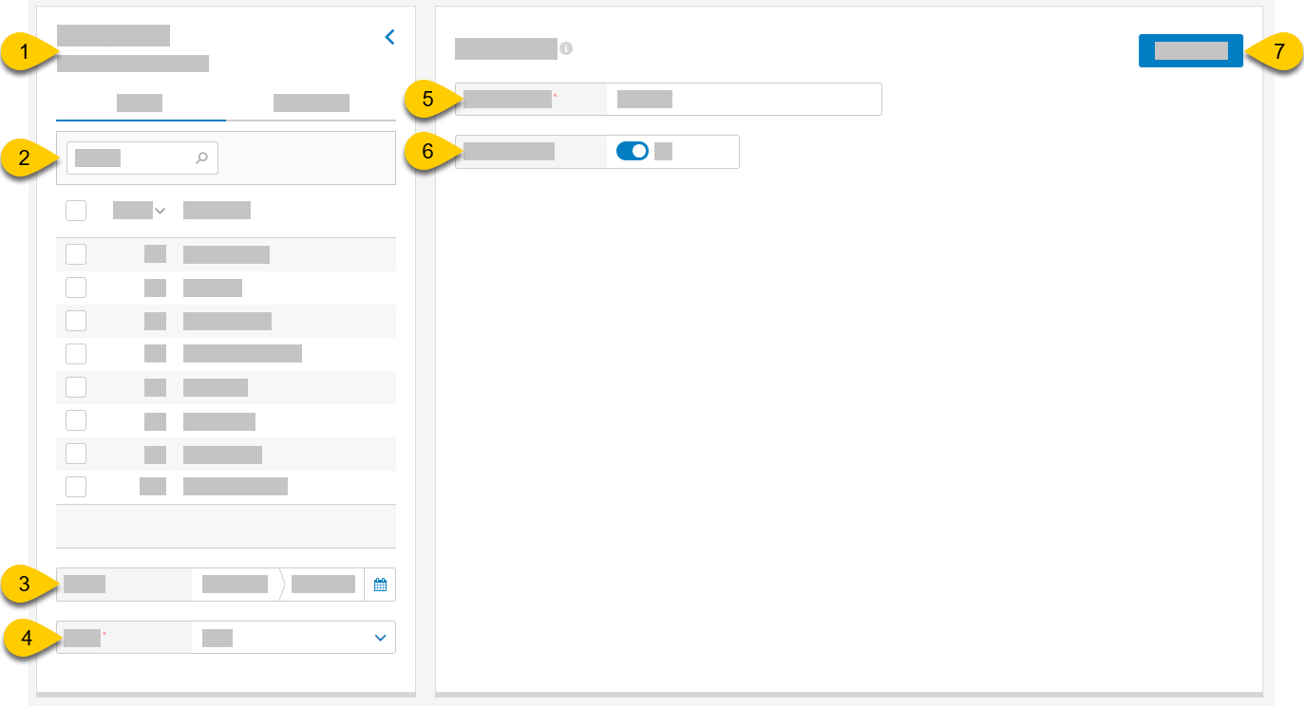Switch to the second tab in the left panel
The height and width of the screenshot is (706, 1304).
(x=312, y=102)
